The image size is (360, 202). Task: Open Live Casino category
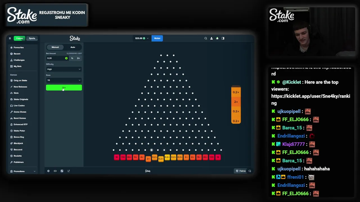point(17,105)
